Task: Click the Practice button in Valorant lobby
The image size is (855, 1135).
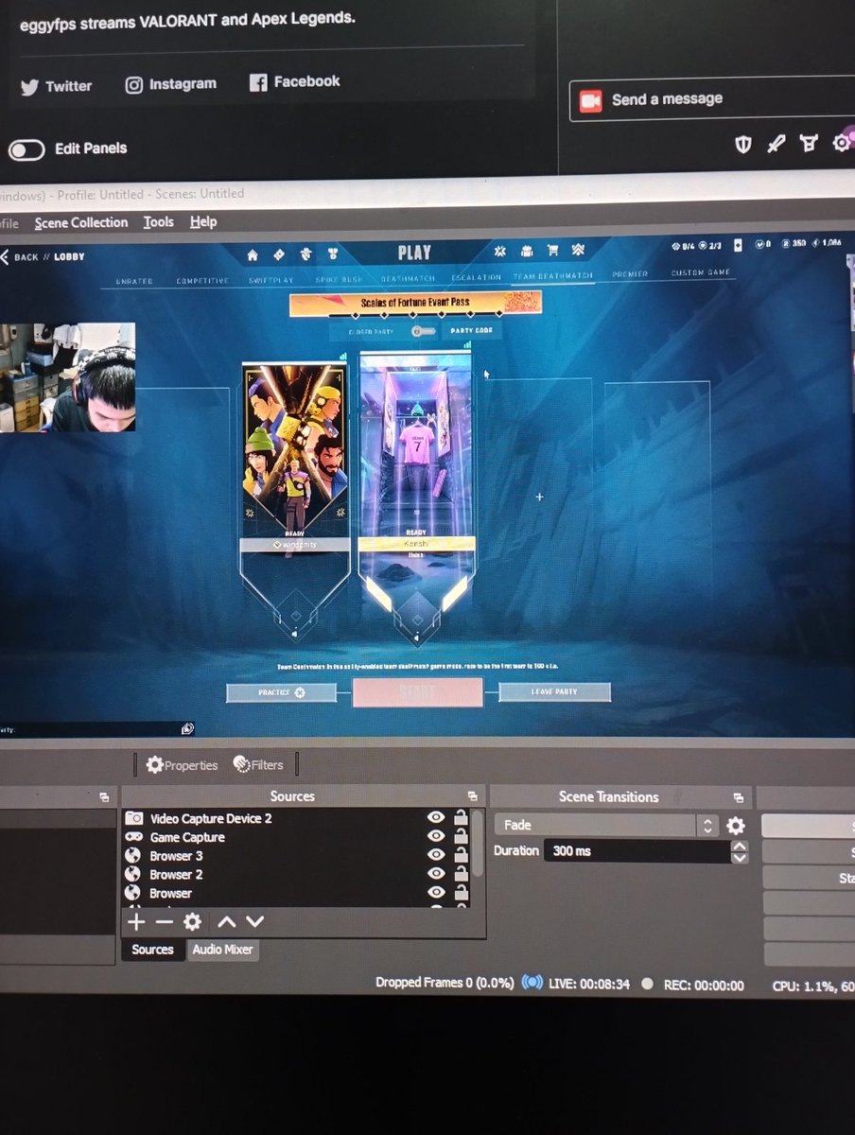Action: [281, 692]
